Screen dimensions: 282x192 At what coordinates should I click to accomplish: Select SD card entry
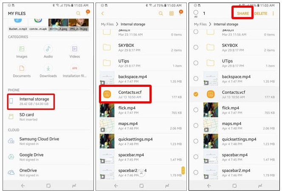[x=48, y=117]
